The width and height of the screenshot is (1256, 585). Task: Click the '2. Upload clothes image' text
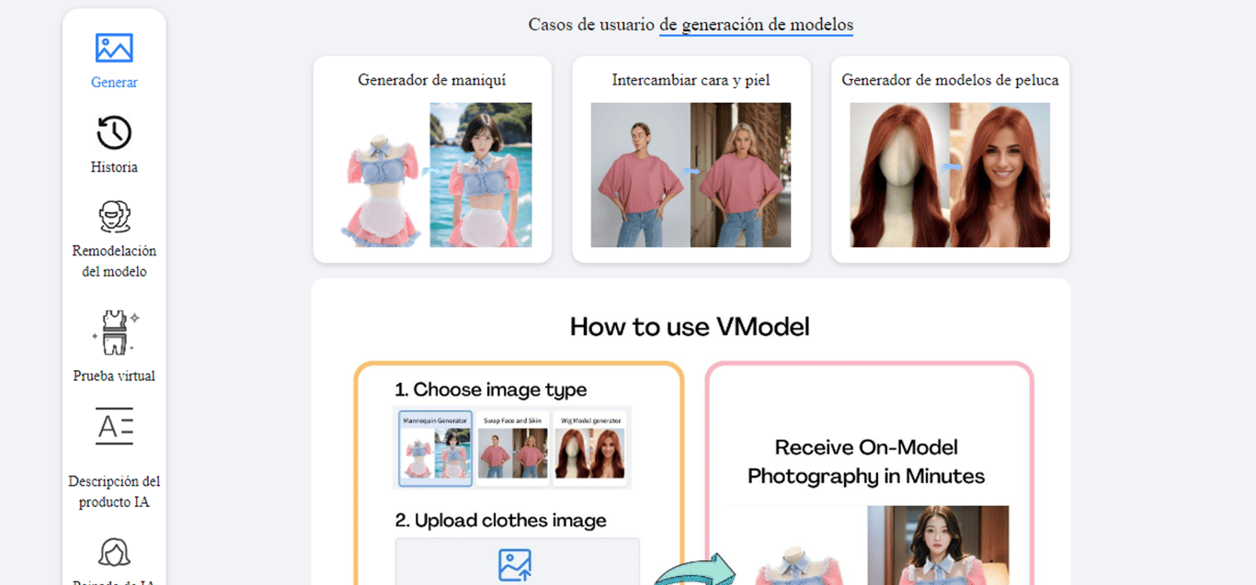[x=501, y=521]
